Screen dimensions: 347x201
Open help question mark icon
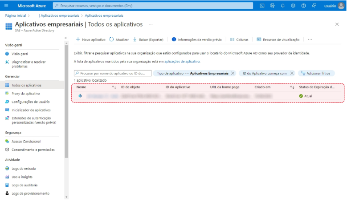[304, 6]
